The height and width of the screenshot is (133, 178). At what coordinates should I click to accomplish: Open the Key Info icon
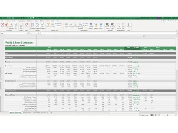(x=16, y=24)
